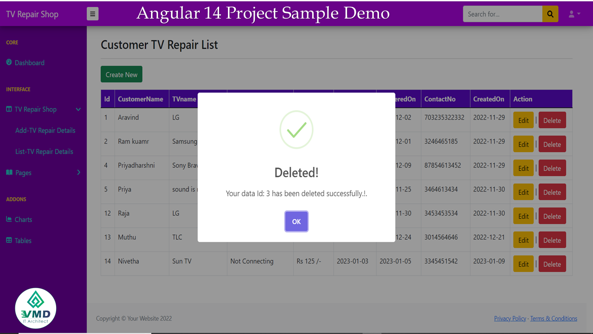Click Edit for customer Aravind
Screen dimensions: 593x334
[524, 120]
